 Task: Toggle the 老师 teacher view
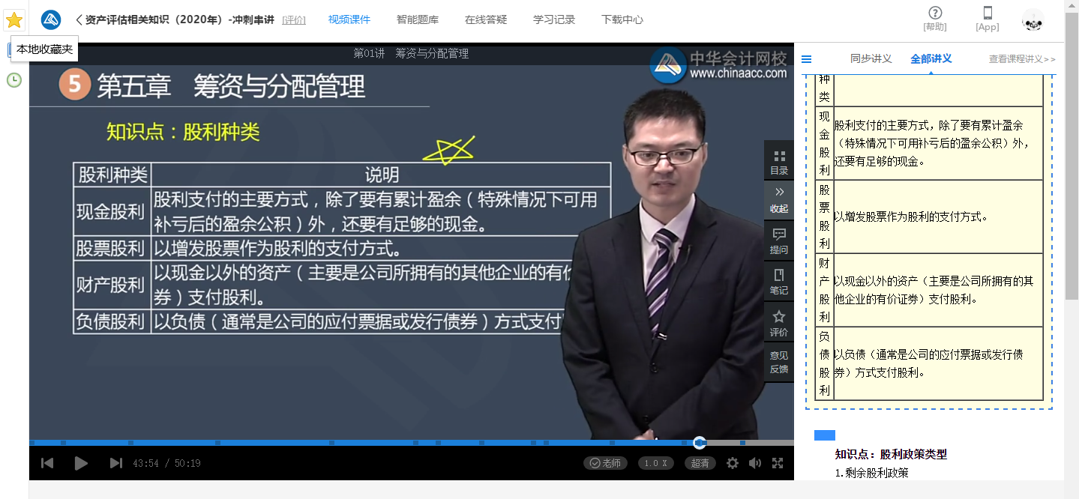pyautogui.click(x=606, y=463)
